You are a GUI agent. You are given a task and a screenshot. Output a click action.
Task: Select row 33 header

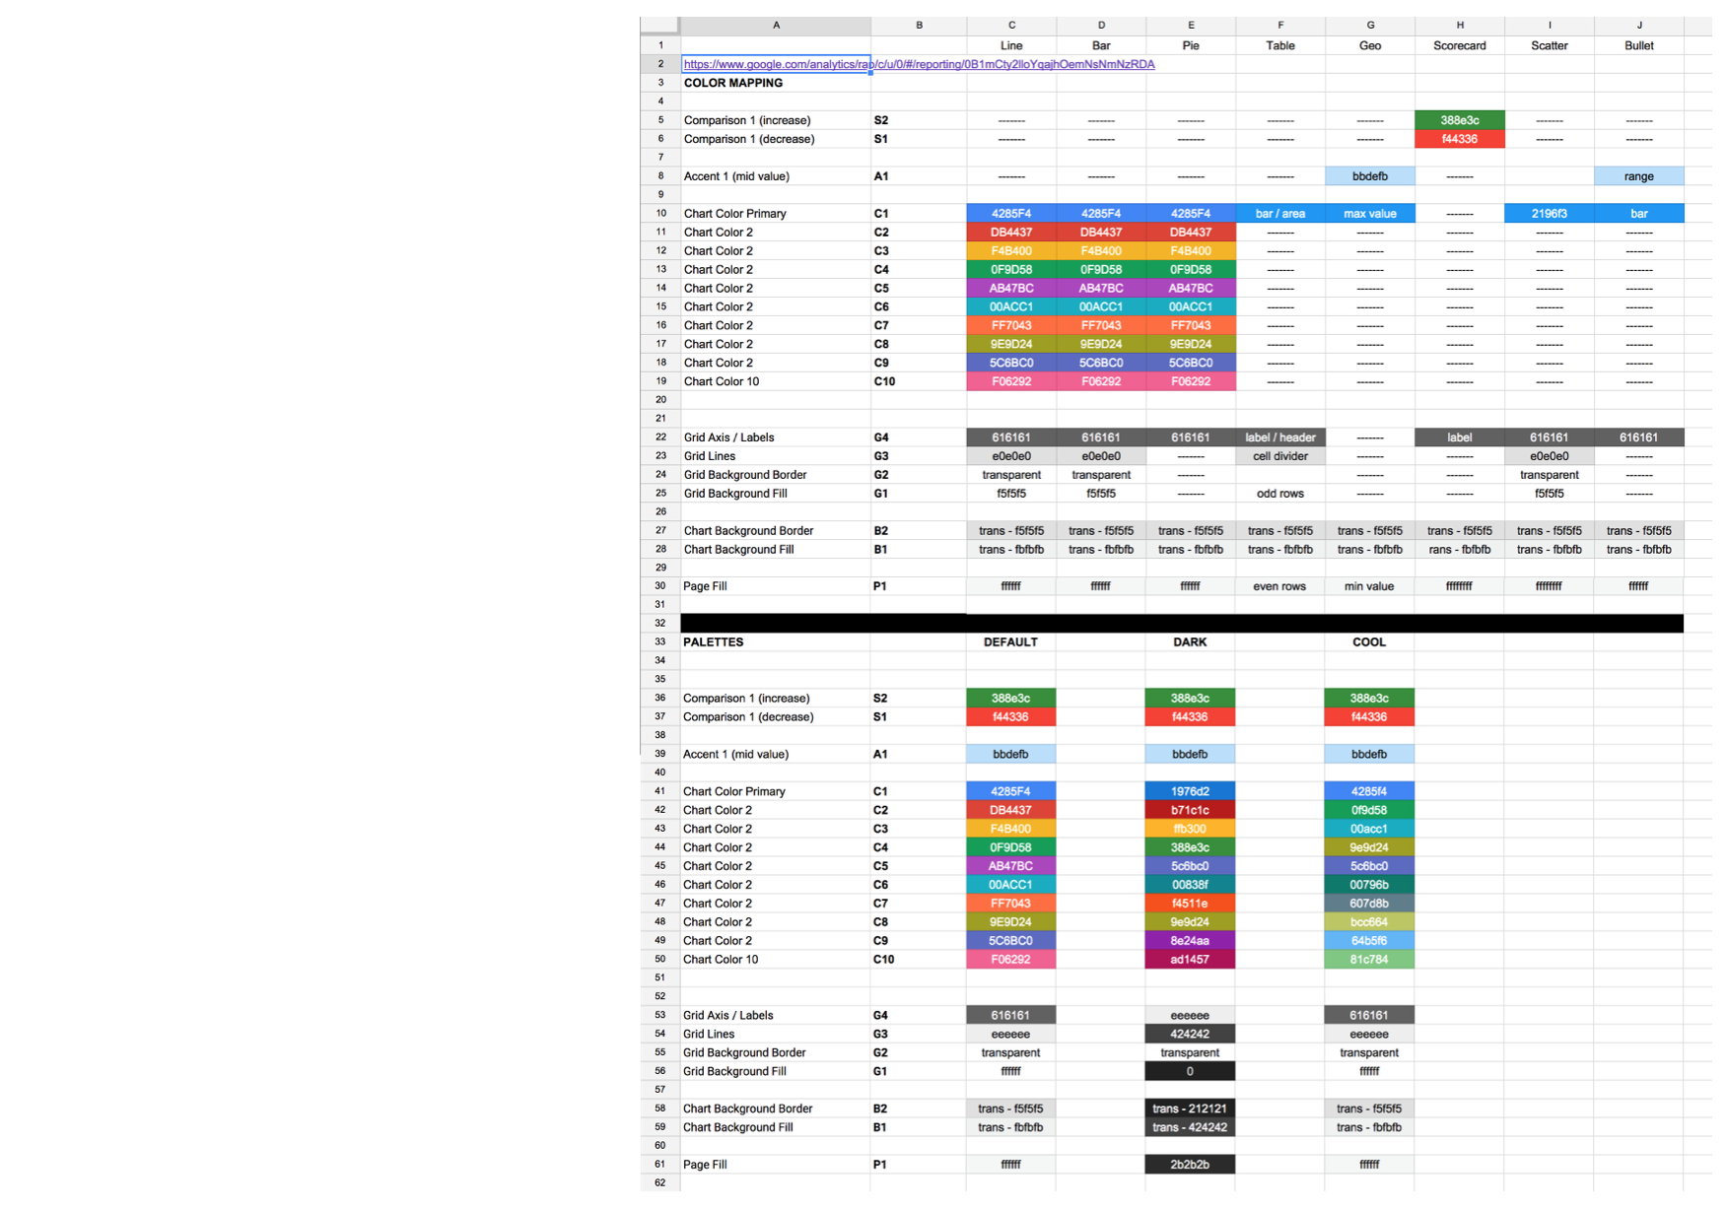click(x=660, y=641)
